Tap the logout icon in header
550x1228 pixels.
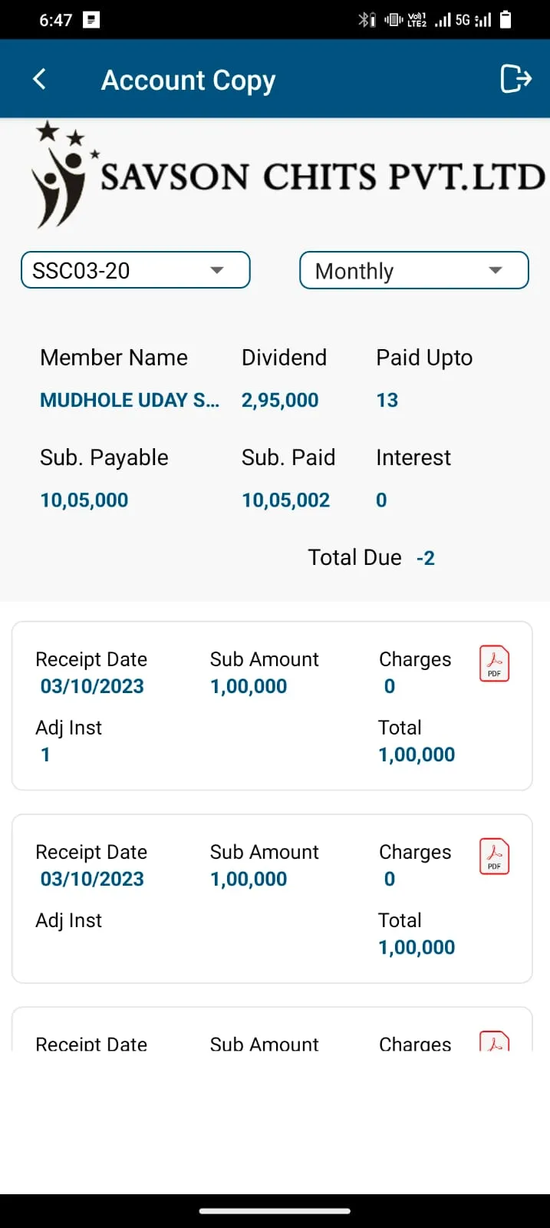pyautogui.click(x=515, y=78)
